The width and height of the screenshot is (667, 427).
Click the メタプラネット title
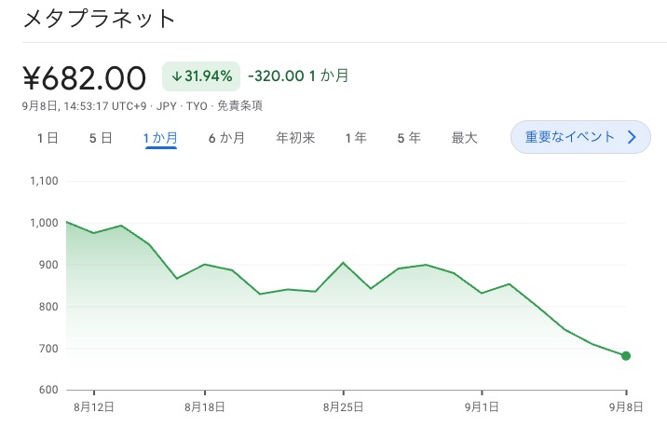pos(98,19)
